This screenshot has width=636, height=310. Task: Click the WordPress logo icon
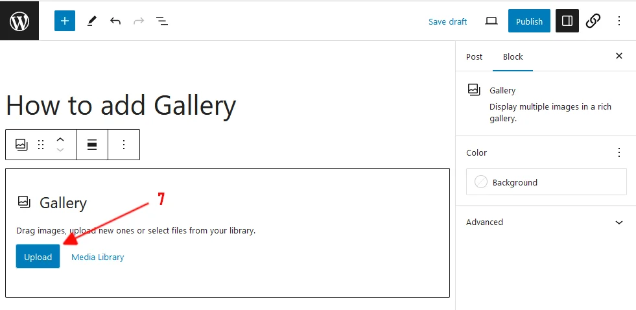click(19, 21)
